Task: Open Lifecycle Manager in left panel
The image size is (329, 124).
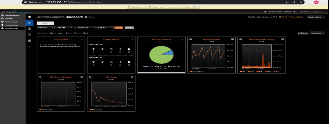Action: pyautogui.click(x=12, y=15)
